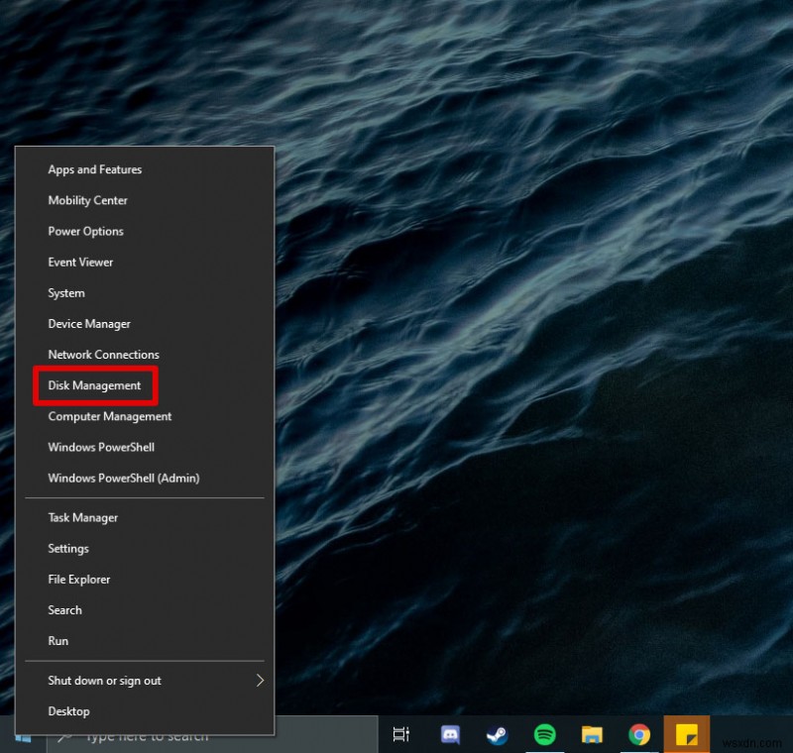This screenshot has width=793, height=753.
Task: Open Sticky Notes from the taskbar
Action: [687, 735]
